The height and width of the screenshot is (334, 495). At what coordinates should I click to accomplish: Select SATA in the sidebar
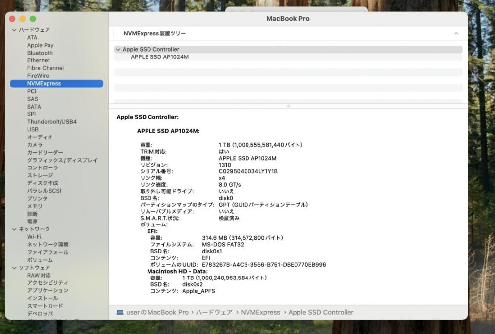click(34, 107)
